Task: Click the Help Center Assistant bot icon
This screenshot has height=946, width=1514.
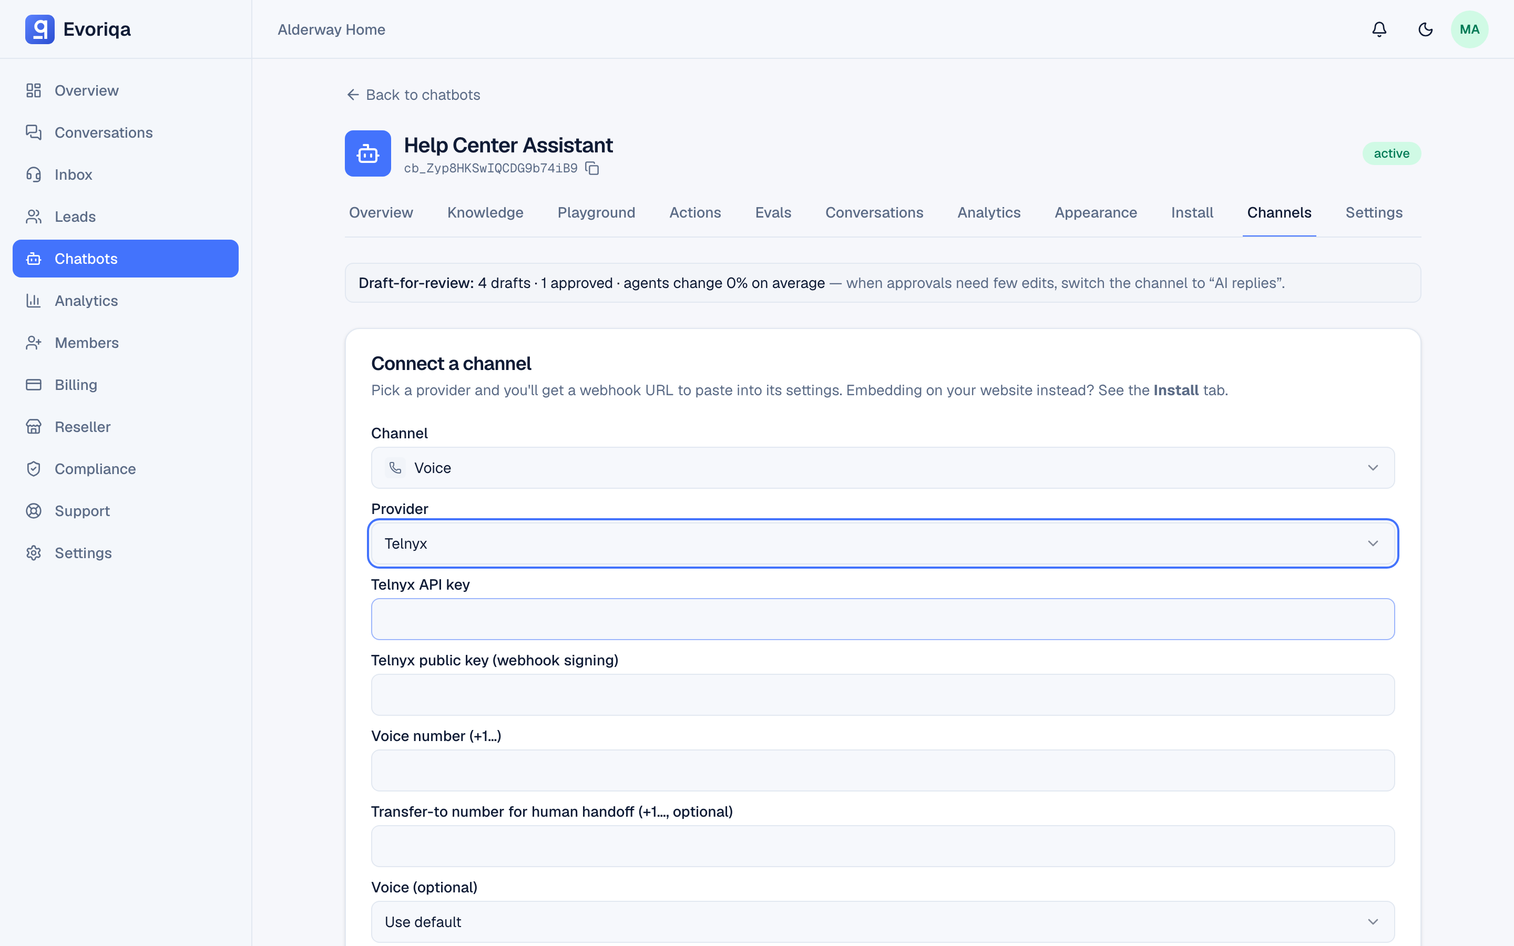Action: 368,153
